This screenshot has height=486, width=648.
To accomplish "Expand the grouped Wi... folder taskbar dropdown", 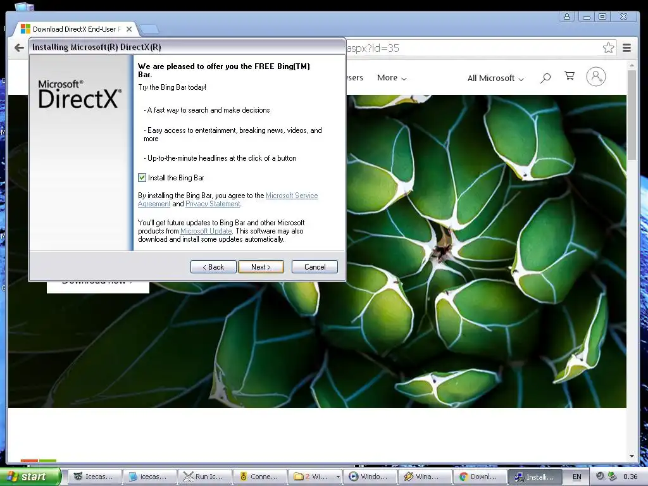I will pyautogui.click(x=338, y=477).
